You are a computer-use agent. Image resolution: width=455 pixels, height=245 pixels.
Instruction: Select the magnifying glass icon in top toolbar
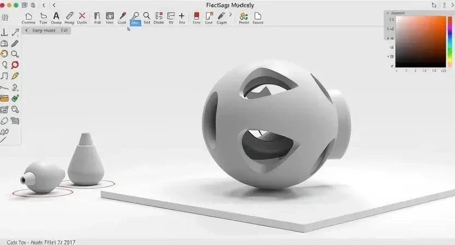click(x=147, y=16)
